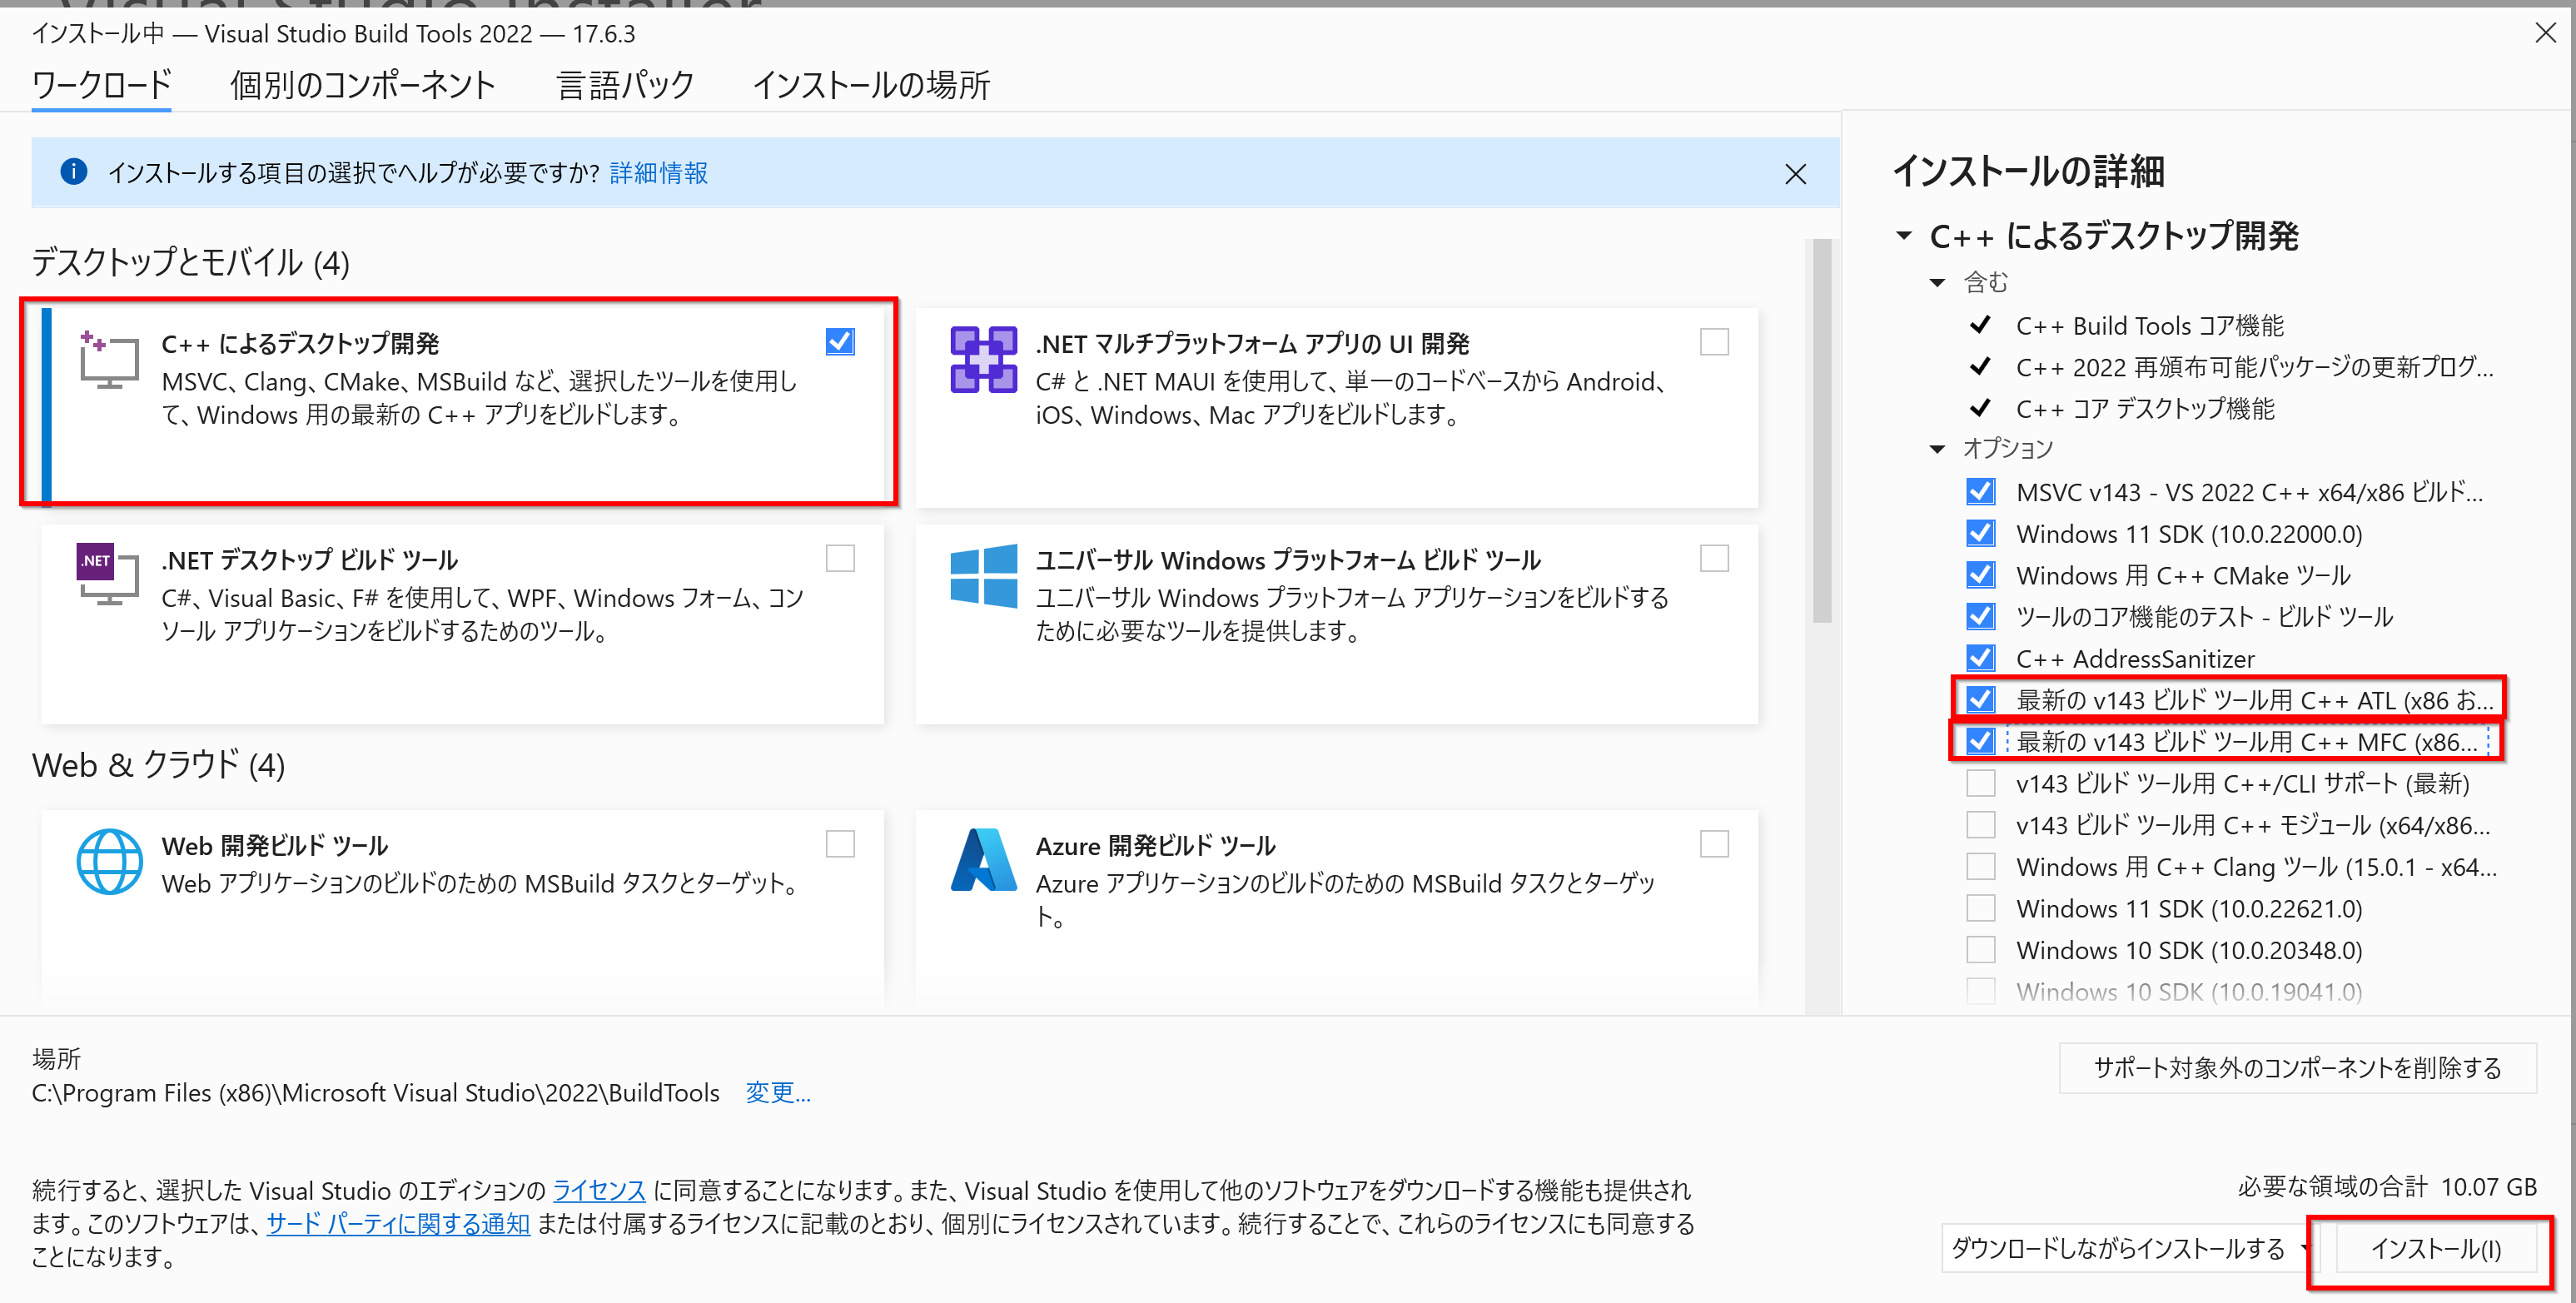Image resolution: width=2576 pixels, height=1303 pixels.
Task: Click the workloads list vertical scrollbar
Action: [x=1822, y=430]
